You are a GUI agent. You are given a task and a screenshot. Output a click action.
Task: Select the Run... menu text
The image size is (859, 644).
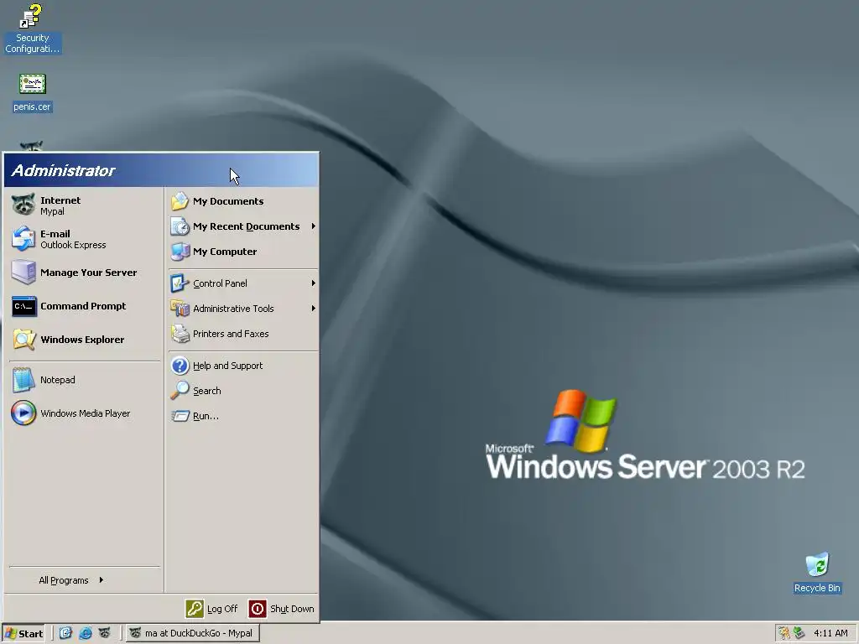[206, 416]
